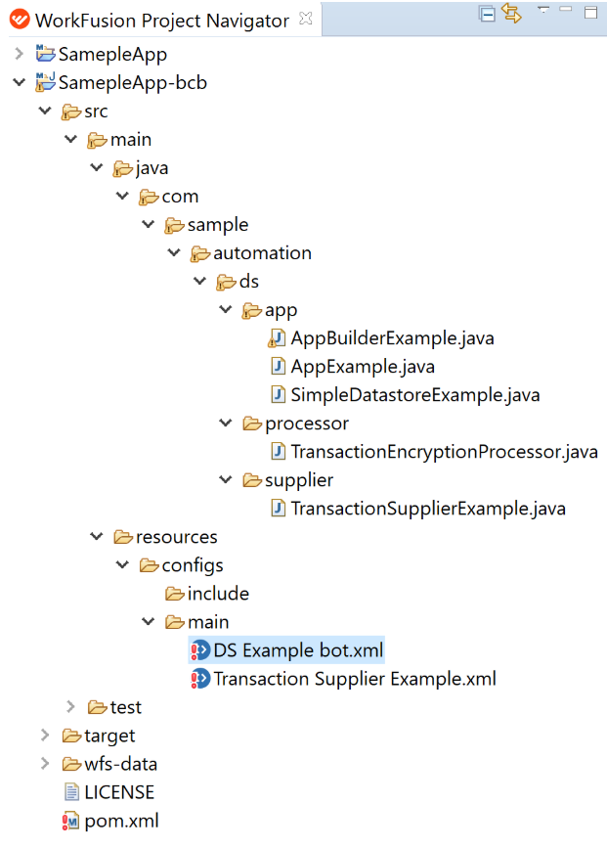The width and height of the screenshot is (607, 848).
Task: Click Transaction Supplier Example.xml bot icon
Action: 200,679
